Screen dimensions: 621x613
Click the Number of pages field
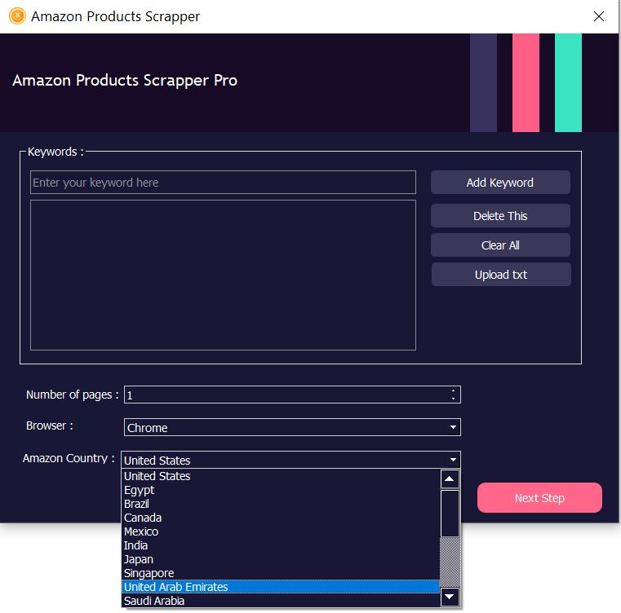(x=292, y=395)
